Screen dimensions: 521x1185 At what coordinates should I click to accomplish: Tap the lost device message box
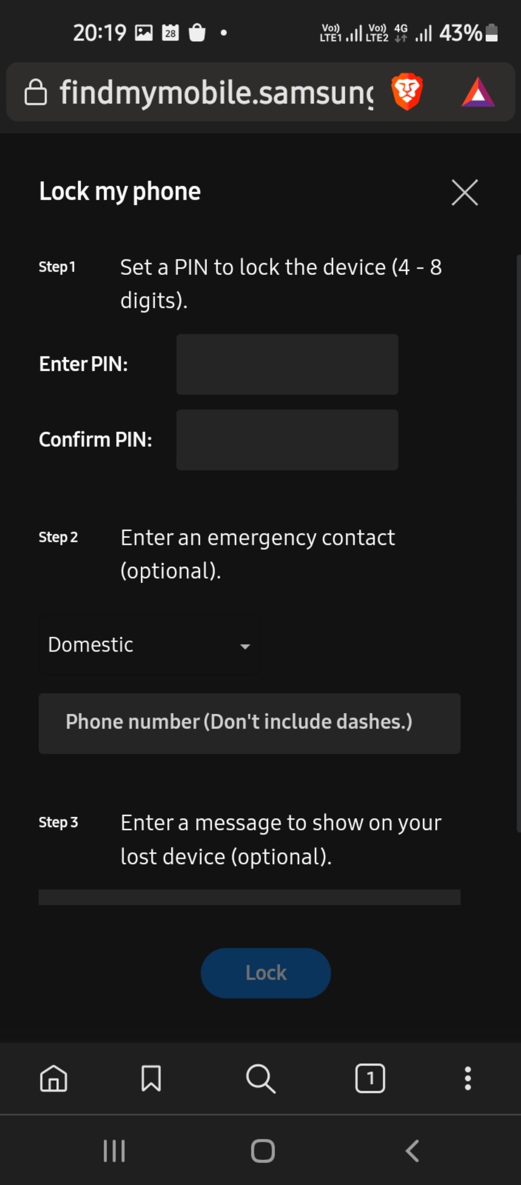pos(249,897)
